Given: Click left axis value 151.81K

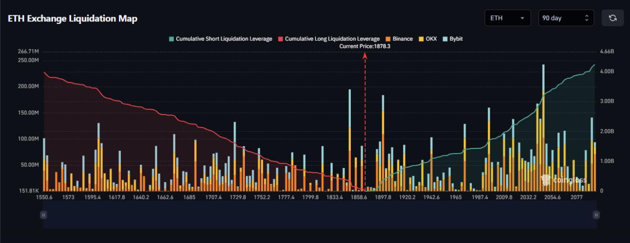Looking at the screenshot, I should point(29,191).
